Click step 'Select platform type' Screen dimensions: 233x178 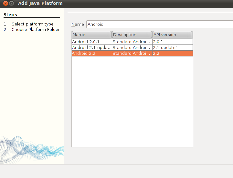33,24
